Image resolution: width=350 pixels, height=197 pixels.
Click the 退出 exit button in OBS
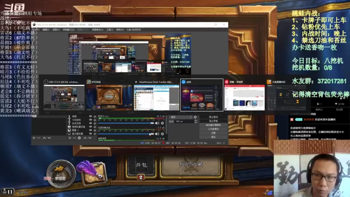point(213,137)
